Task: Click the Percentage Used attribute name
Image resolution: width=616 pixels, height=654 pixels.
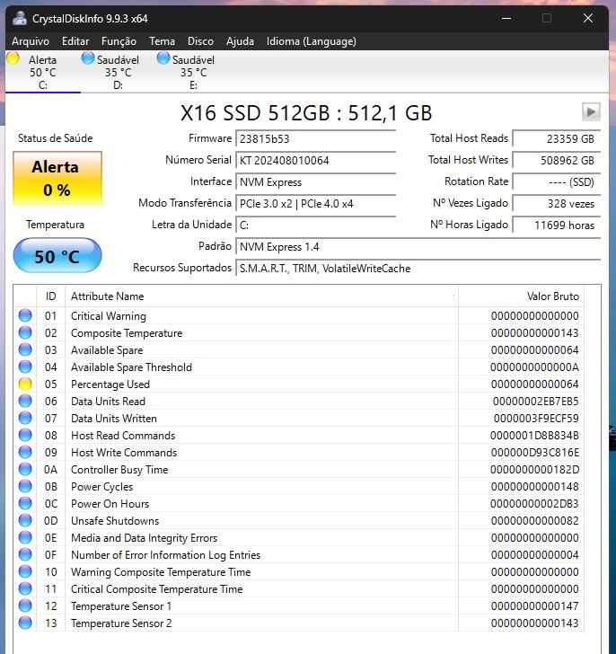Action: point(110,384)
